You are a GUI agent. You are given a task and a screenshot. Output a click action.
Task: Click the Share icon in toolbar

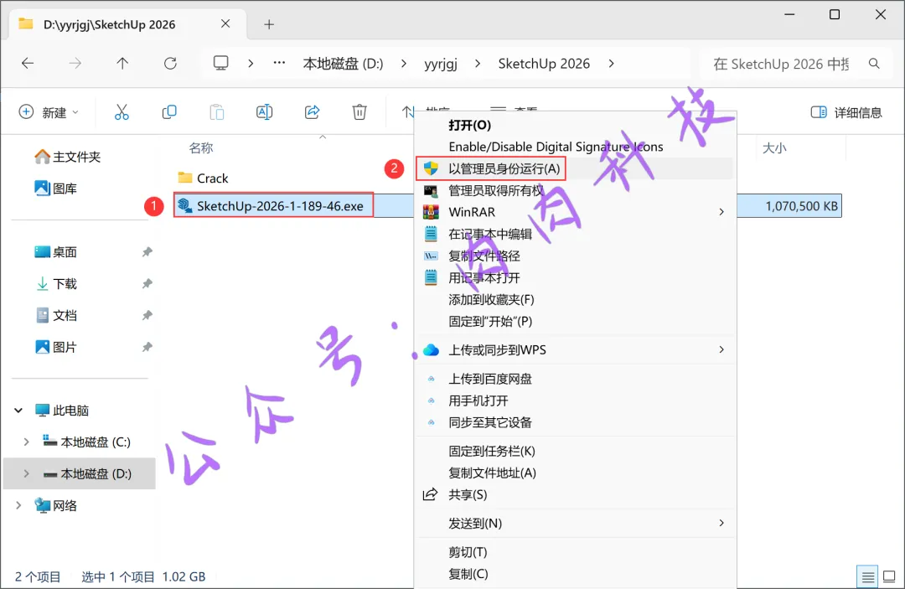tap(313, 112)
